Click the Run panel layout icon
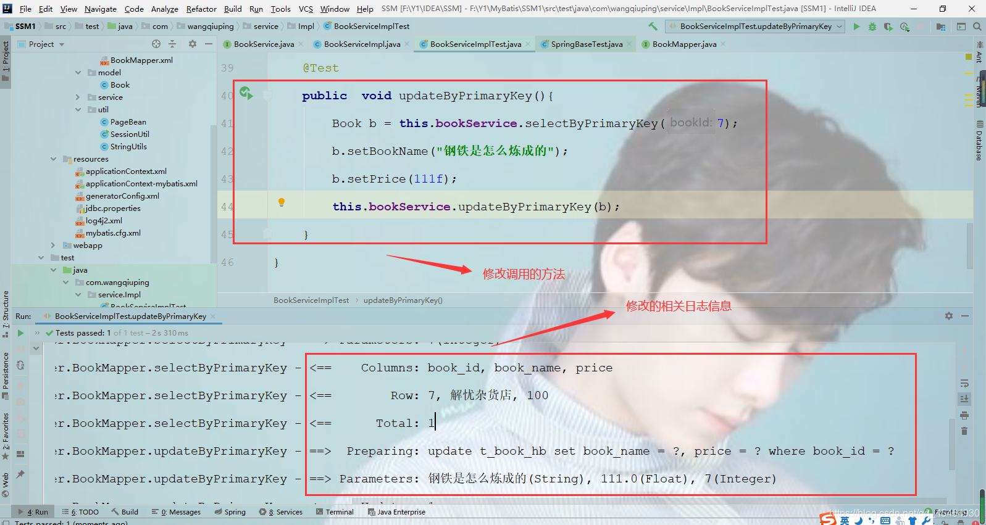 20,454
